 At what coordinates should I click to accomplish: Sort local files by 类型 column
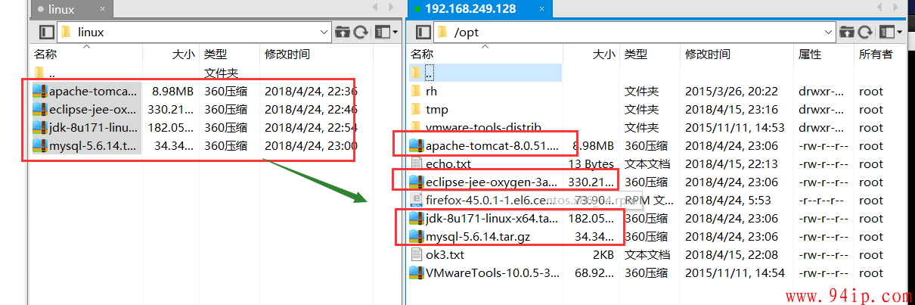[x=216, y=54]
